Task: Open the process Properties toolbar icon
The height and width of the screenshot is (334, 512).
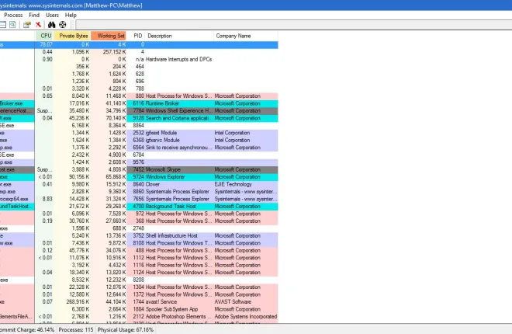Action: pos(27,25)
